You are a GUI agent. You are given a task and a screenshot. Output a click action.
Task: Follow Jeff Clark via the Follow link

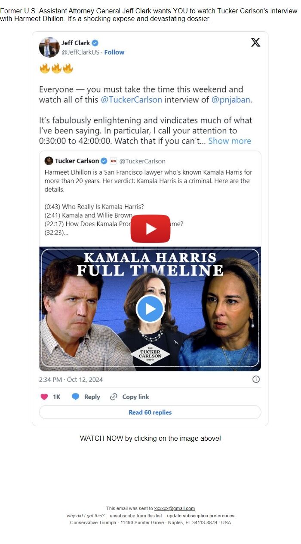point(114,52)
